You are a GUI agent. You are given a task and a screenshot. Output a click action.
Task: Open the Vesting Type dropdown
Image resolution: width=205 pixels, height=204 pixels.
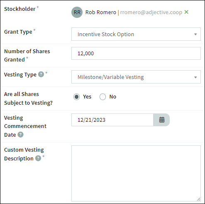click(136, 77)
